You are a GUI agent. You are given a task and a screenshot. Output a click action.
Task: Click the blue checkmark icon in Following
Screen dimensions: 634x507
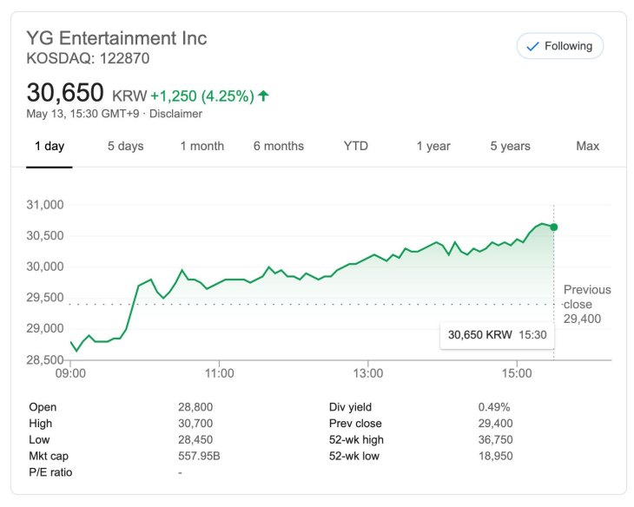[x=532, y=47]
